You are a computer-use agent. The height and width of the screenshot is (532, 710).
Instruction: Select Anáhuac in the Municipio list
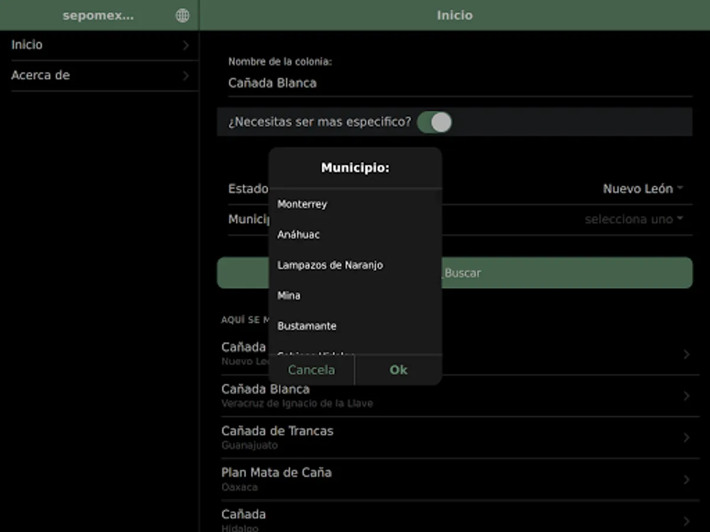tap(355, 235)
